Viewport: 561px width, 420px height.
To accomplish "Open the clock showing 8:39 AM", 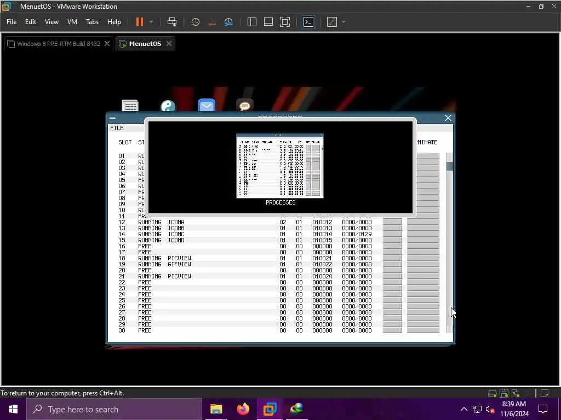I will point(514,409).
